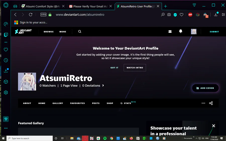Click the SUBMIT button
Screen dimensions: 226x141
214,32
